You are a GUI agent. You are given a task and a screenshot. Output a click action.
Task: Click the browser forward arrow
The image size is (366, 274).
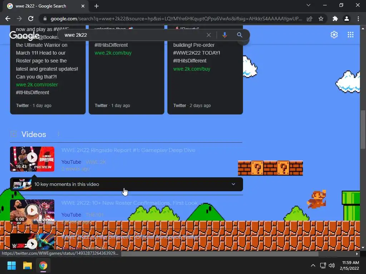pyautogui.click(x=19, y=19)
